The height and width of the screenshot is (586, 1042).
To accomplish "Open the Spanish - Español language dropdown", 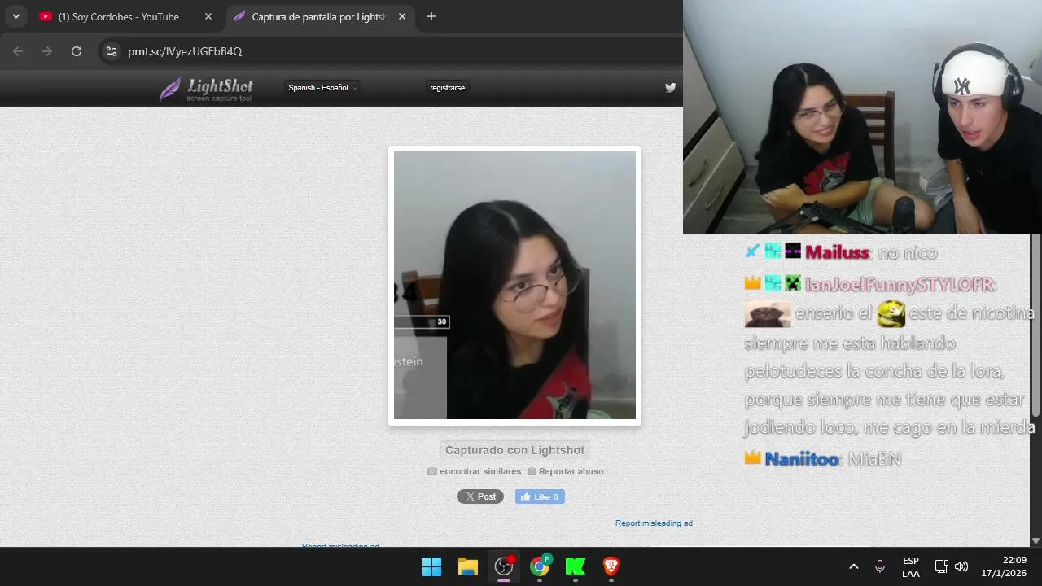I will pos(322,87).
